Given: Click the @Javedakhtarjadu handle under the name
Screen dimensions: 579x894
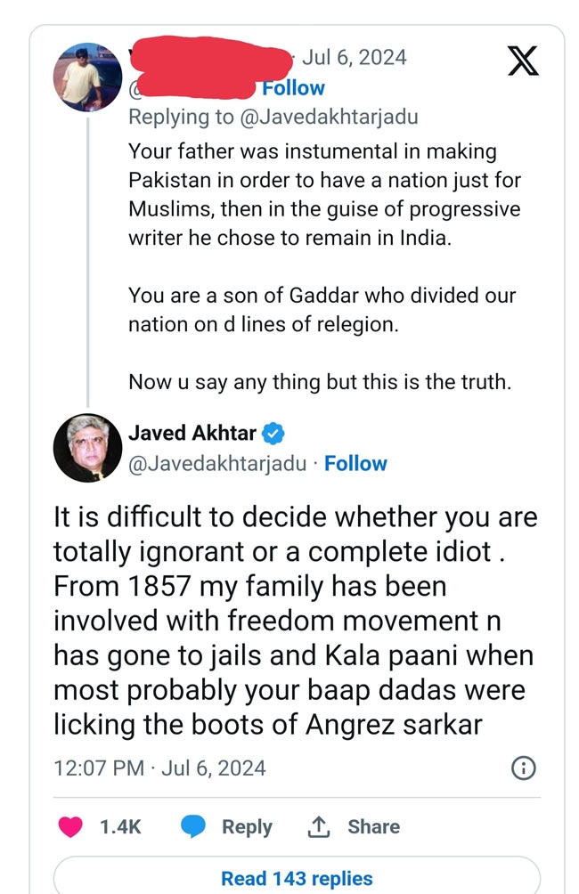Looking at the screenshot, I should point(217,464).
